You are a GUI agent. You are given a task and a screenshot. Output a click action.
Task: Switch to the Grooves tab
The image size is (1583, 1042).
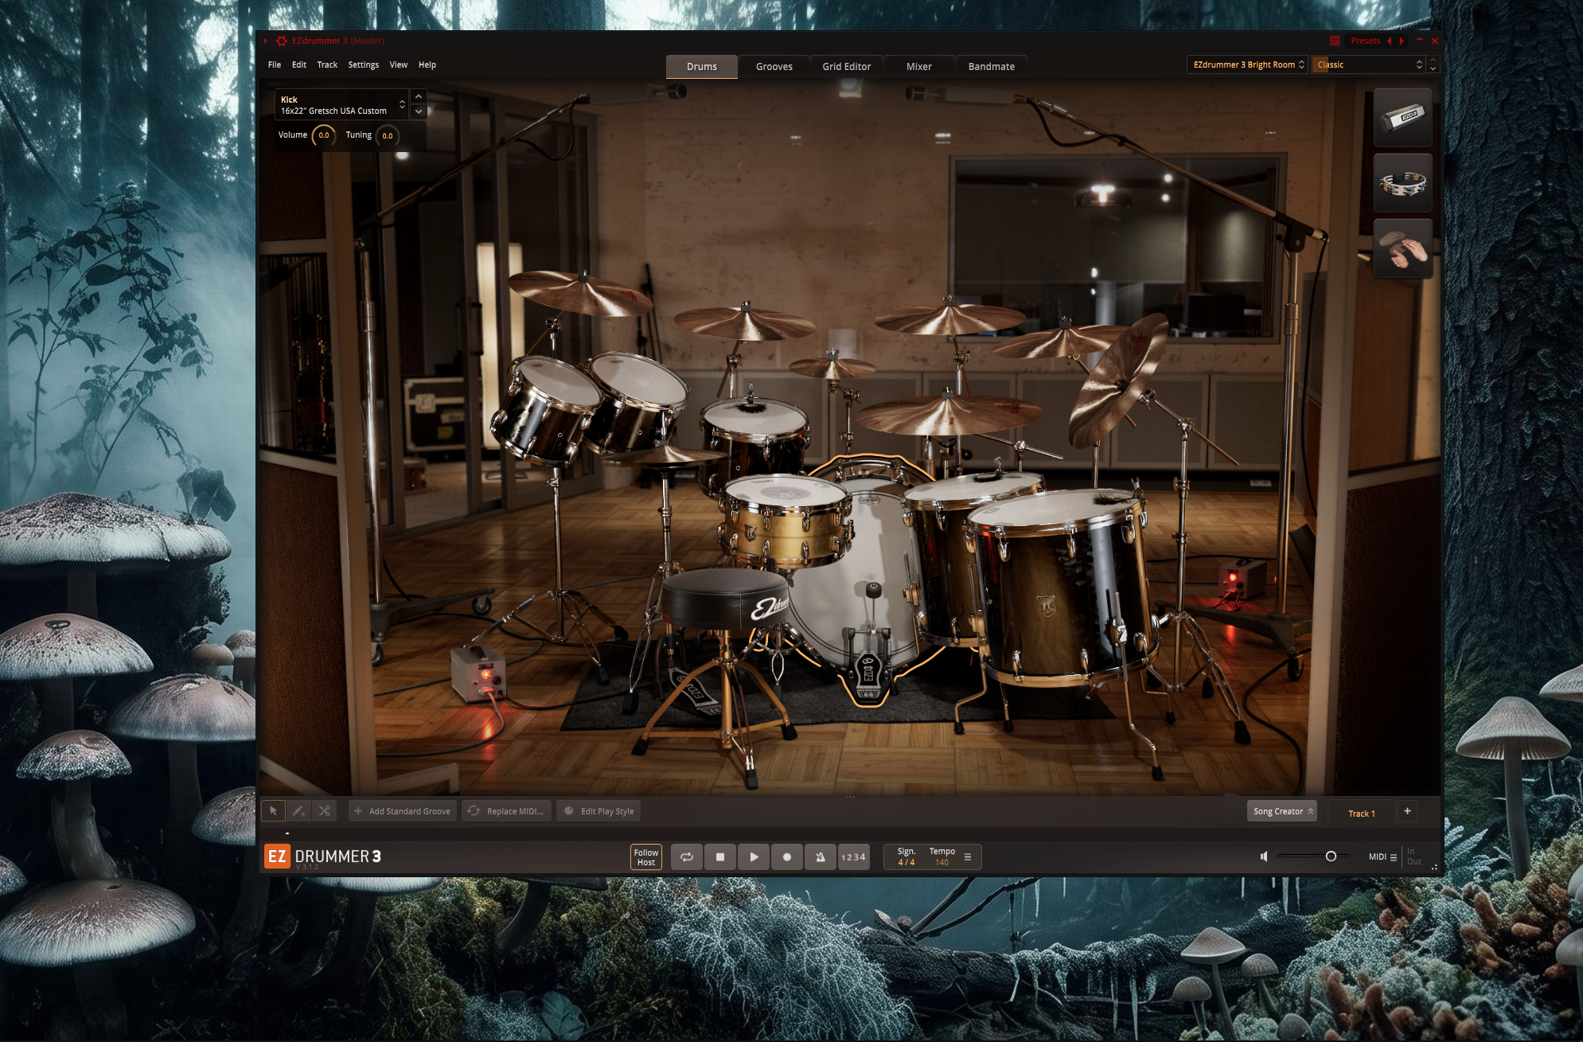[x=774, y=67]
